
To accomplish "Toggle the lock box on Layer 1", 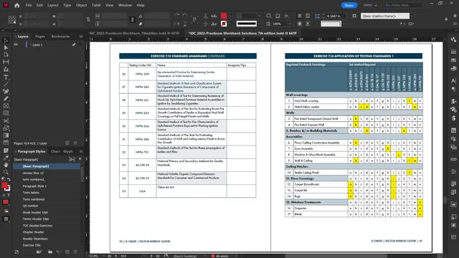I will [21, 44].
